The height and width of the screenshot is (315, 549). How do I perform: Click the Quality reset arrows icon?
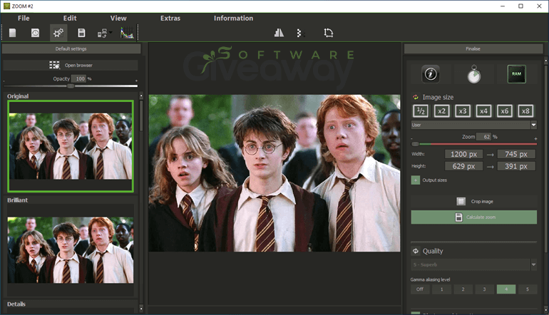[416, 251]
